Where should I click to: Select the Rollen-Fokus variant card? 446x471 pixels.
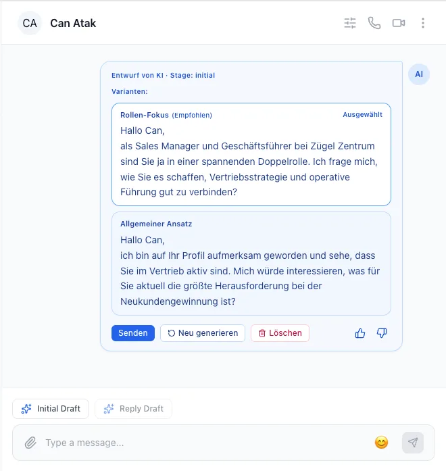[x=251, y=154]
